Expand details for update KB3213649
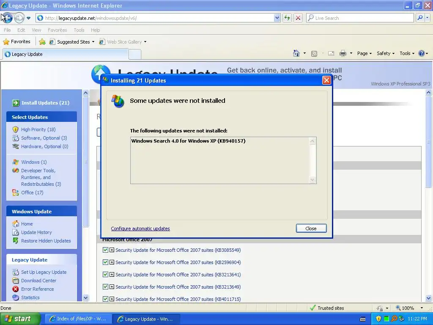Screen dimensions: 433x325 (112, 286)
